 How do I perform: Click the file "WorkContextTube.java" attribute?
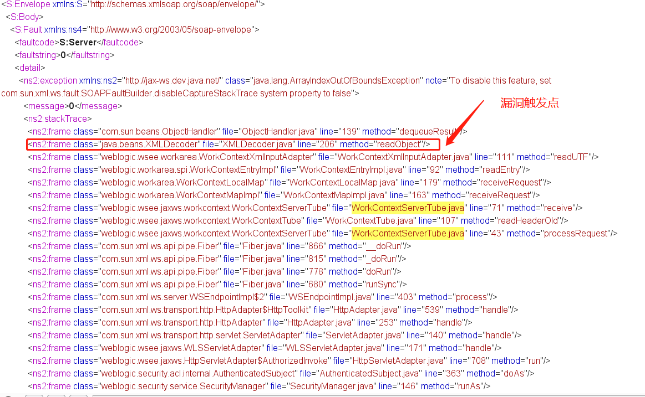[x=361, y=220]
